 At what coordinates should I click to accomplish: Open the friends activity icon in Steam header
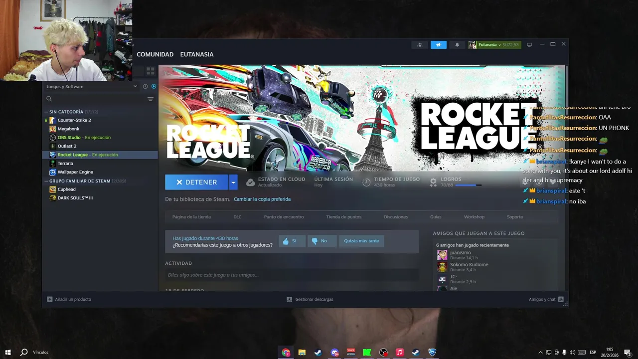click(x=420, y=45)
